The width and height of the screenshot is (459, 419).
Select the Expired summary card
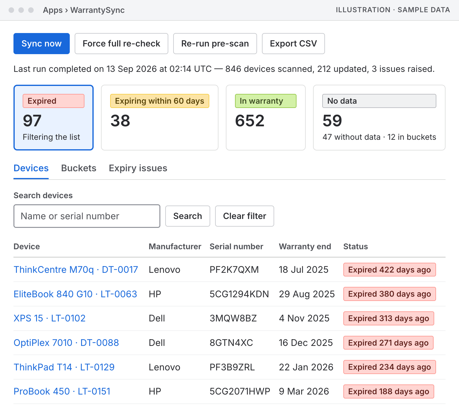54,117
